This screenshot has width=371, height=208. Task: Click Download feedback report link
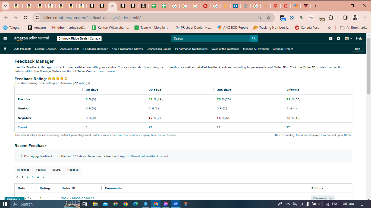point(150,156)
